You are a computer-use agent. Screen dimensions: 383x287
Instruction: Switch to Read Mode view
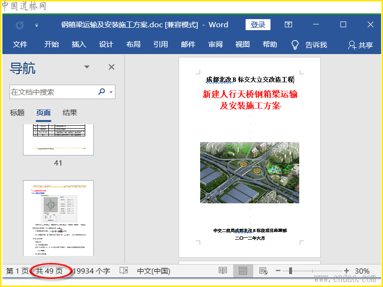[x=223, y=271]
